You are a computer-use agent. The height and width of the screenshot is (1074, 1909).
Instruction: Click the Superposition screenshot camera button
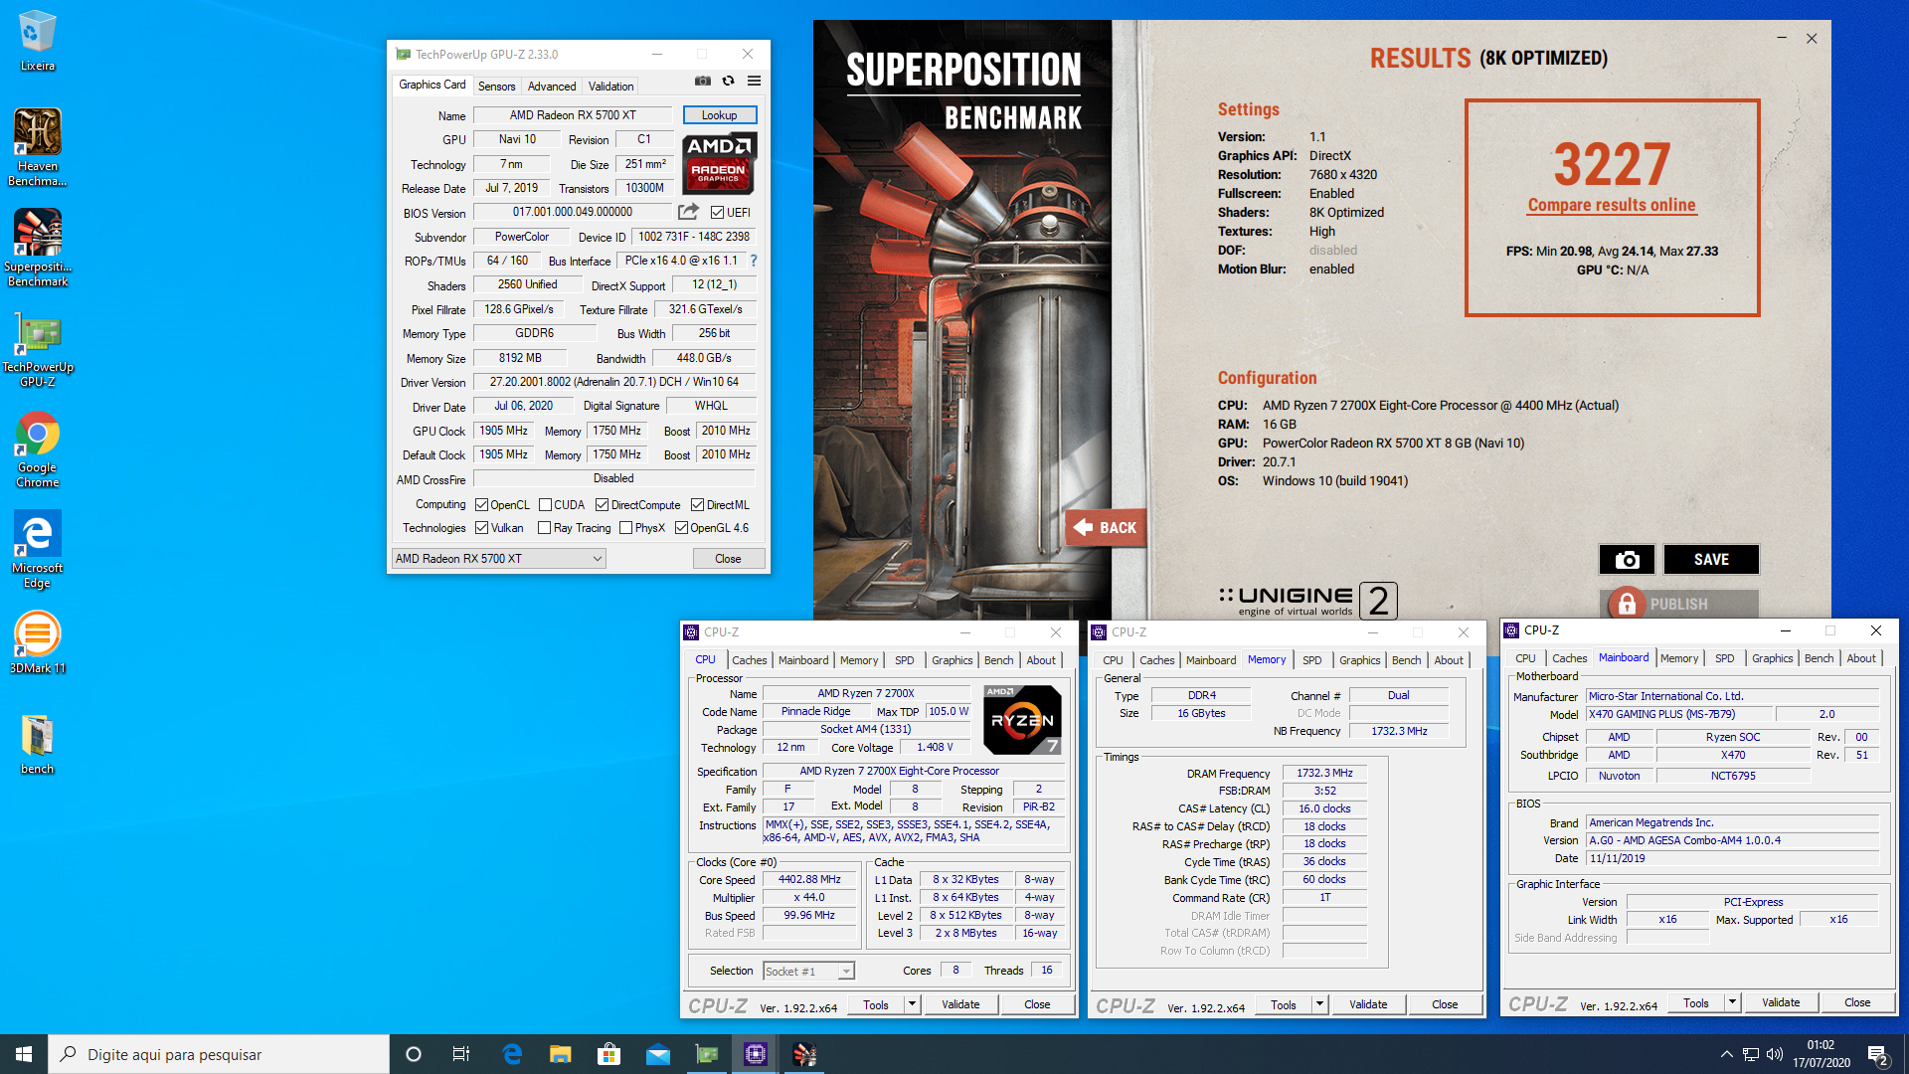pos(1627,559)
